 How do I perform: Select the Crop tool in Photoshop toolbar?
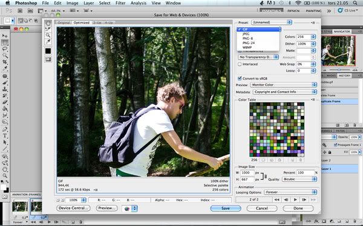point(5,62)
